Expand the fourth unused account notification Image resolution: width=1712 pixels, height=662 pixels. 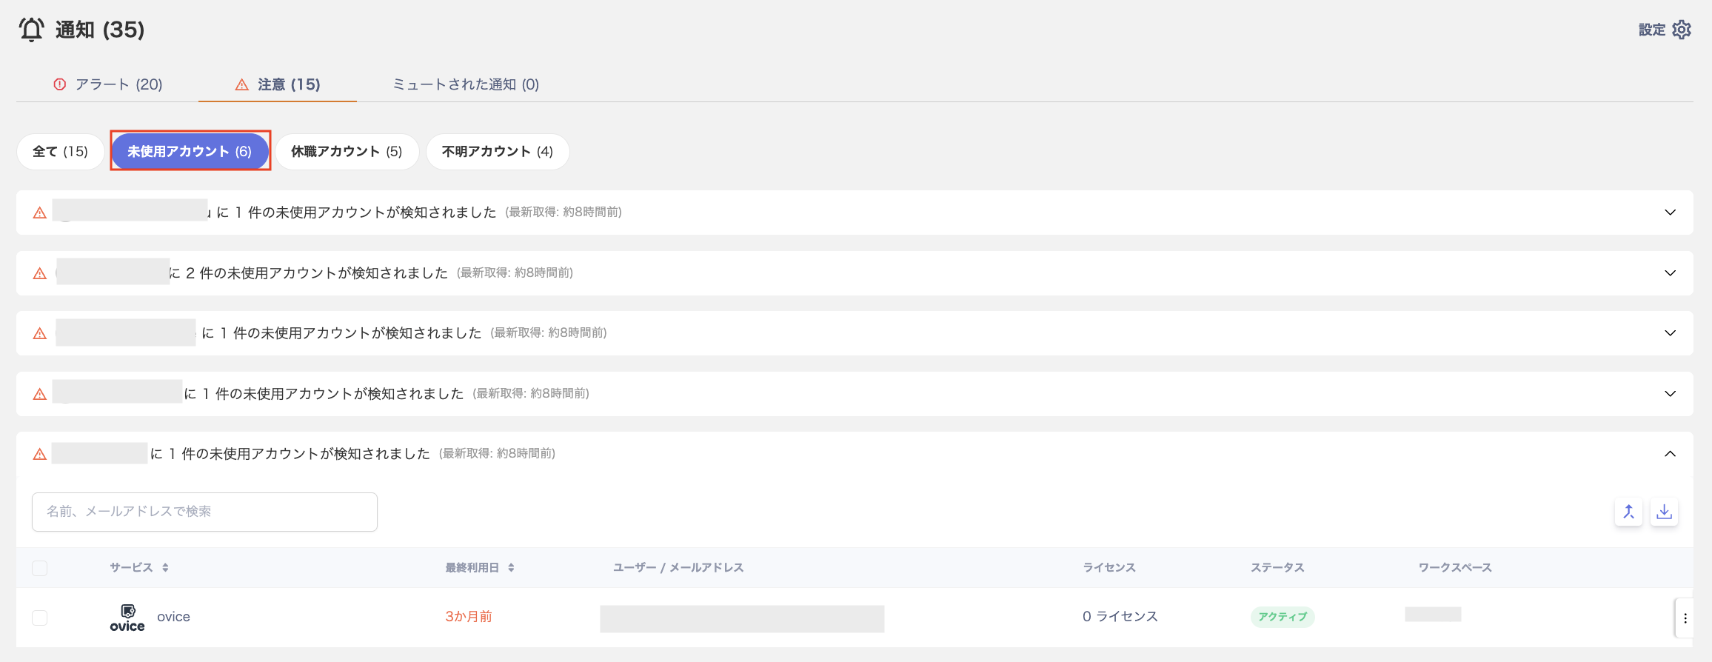(1670, 394)
